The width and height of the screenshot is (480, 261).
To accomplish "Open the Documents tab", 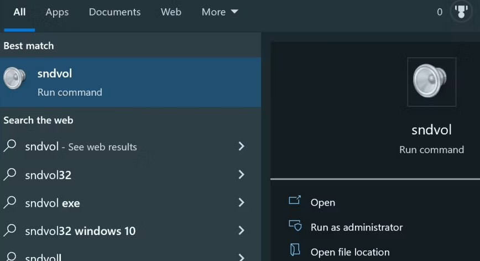I will click(x=114, y=12).
